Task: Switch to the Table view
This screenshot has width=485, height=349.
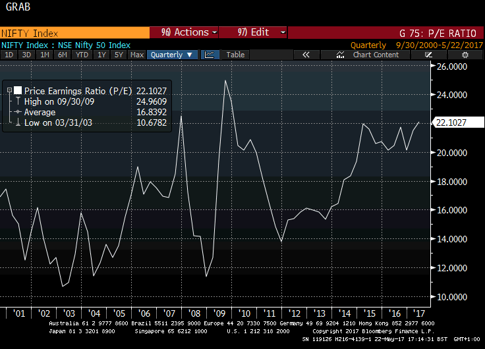Action: [x=235, y=55]
